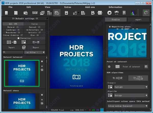Filter presets by Glow: 16
The width and height of the screenshot is (153, 113).
34,35
